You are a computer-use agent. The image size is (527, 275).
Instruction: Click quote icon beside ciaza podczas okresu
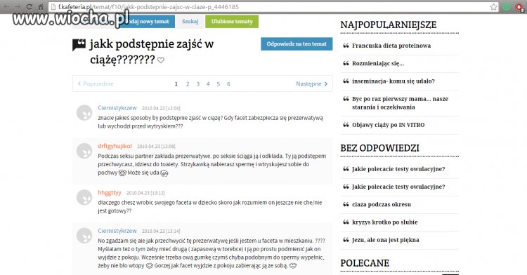pyautogui.click(x=346, y=205)
